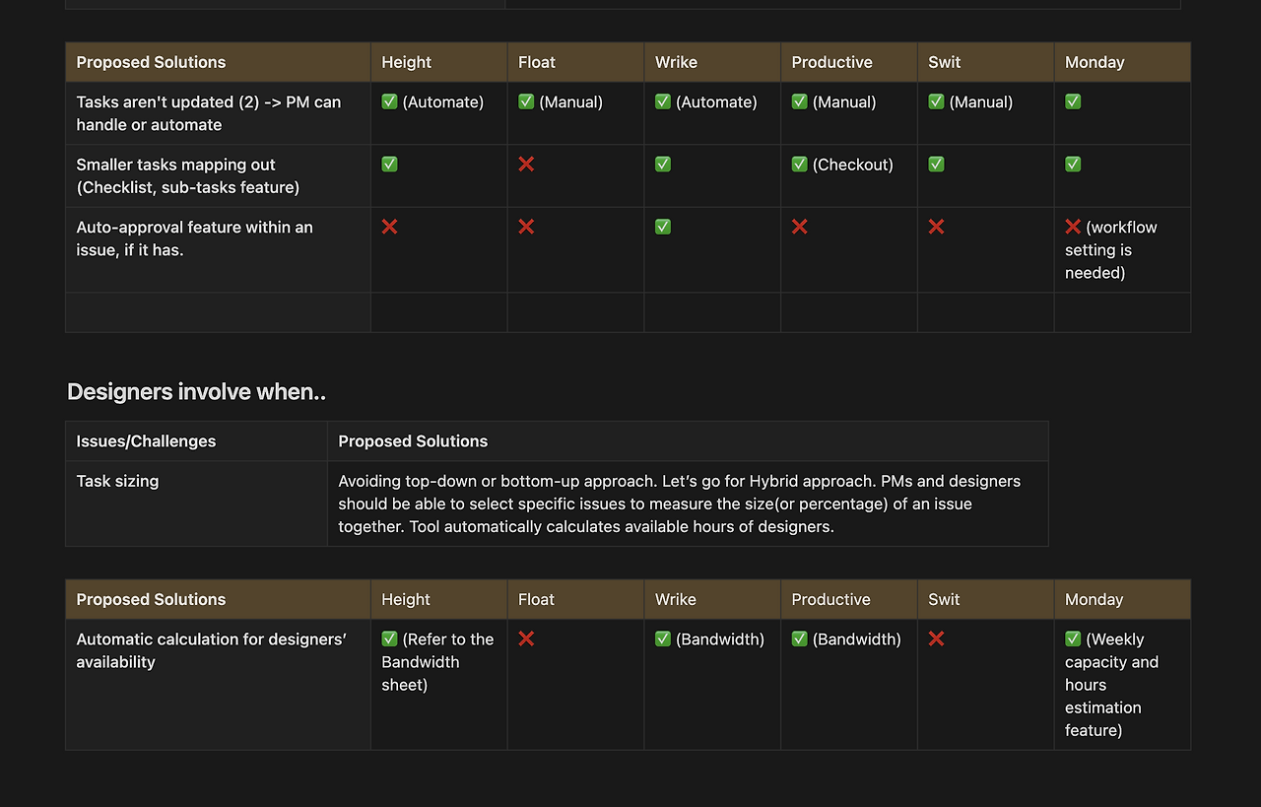Select the Productive column header in the bottom table
1261x807 pixels.
coord(830,599)
